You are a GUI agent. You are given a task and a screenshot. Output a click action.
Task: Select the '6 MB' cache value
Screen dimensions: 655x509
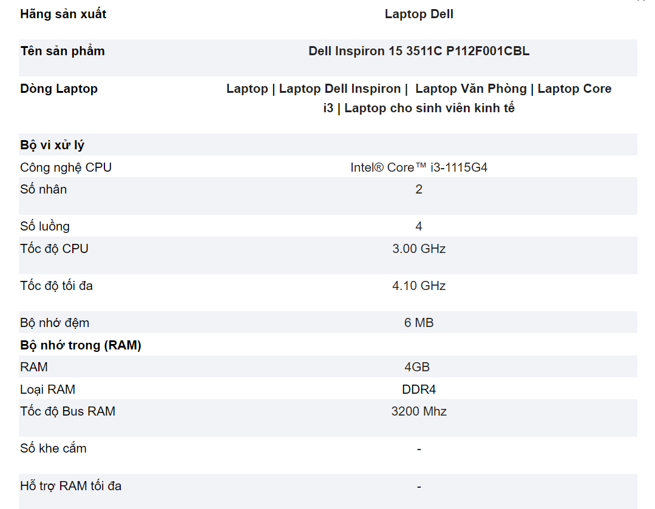(419, 323)
